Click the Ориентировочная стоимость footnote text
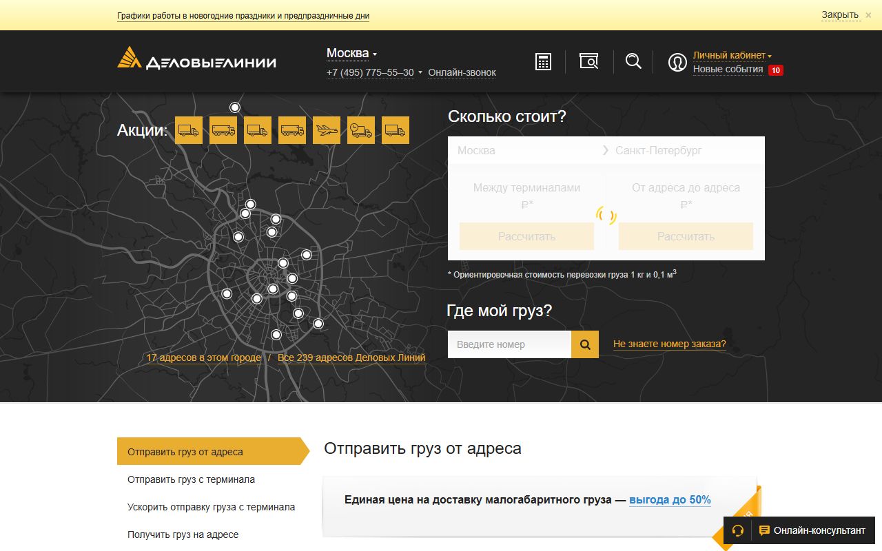 point(562,274)
